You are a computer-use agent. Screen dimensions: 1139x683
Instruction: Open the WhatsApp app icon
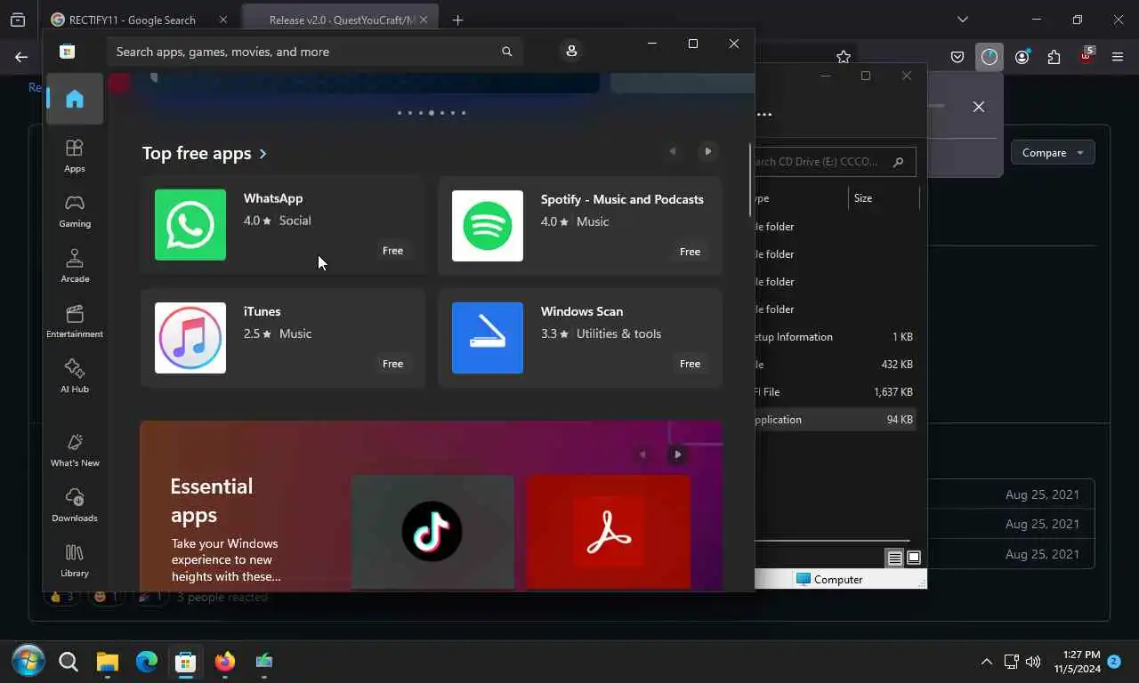190,225
